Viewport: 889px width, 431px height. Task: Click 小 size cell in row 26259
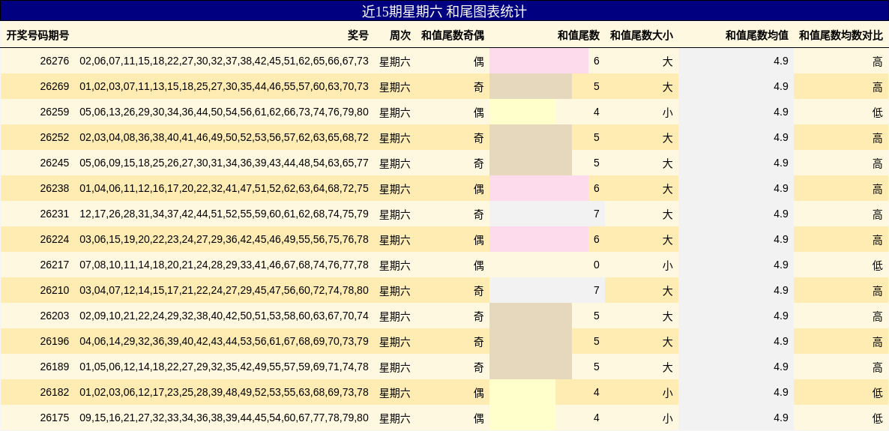tap(667, 112)
